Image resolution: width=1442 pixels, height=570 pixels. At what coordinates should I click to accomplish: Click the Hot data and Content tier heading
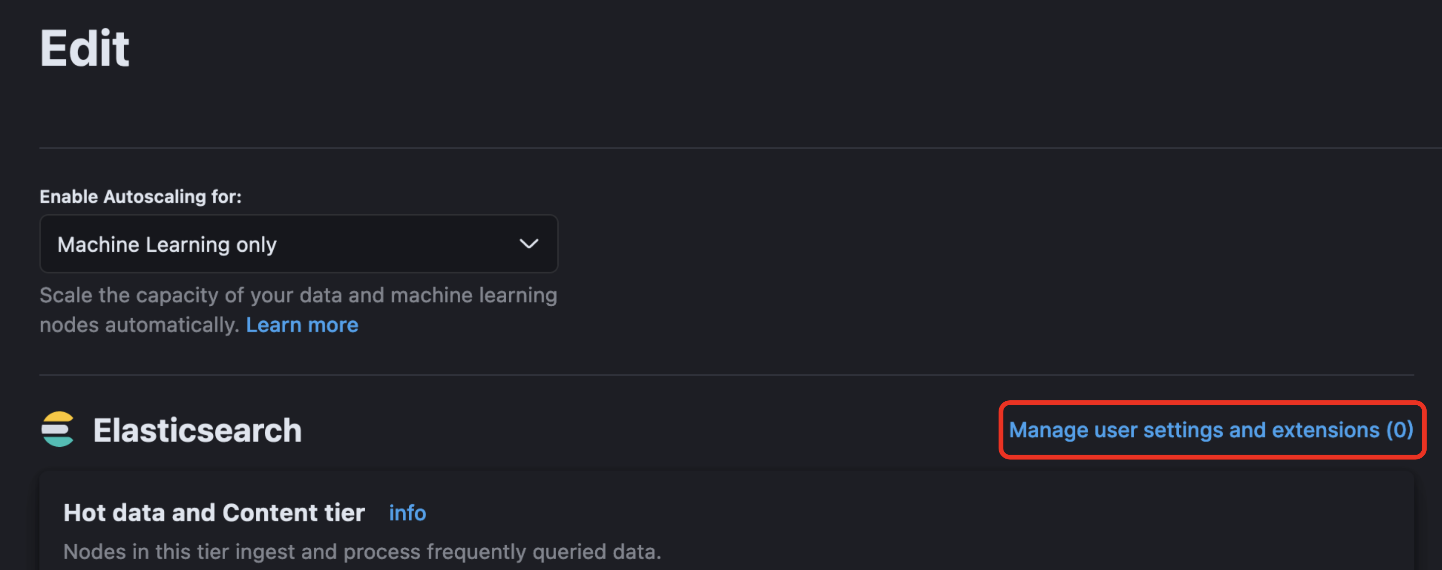click(x=214, y=512)
